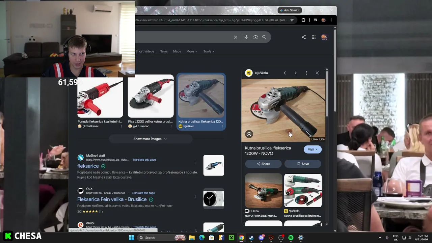Open OBS Studio from the taskbar

[281, 238]
